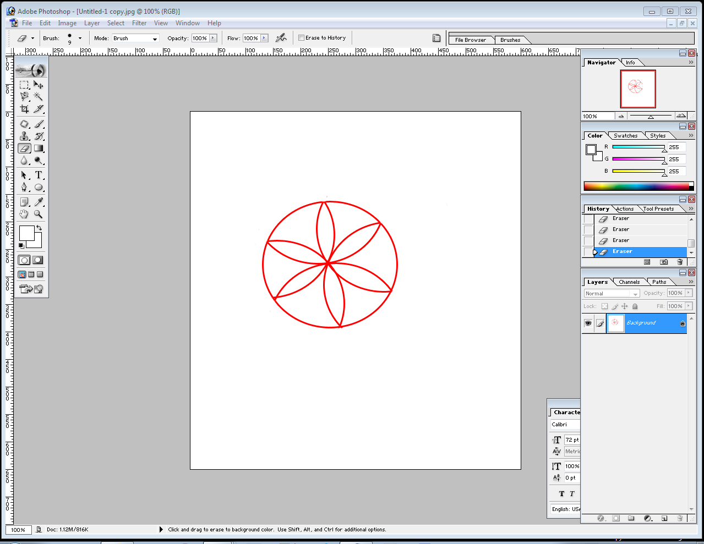Select the Path Selection arrow tool
Image resolution: width=704 pixels, height=544 pixels.
coord(24,175)
